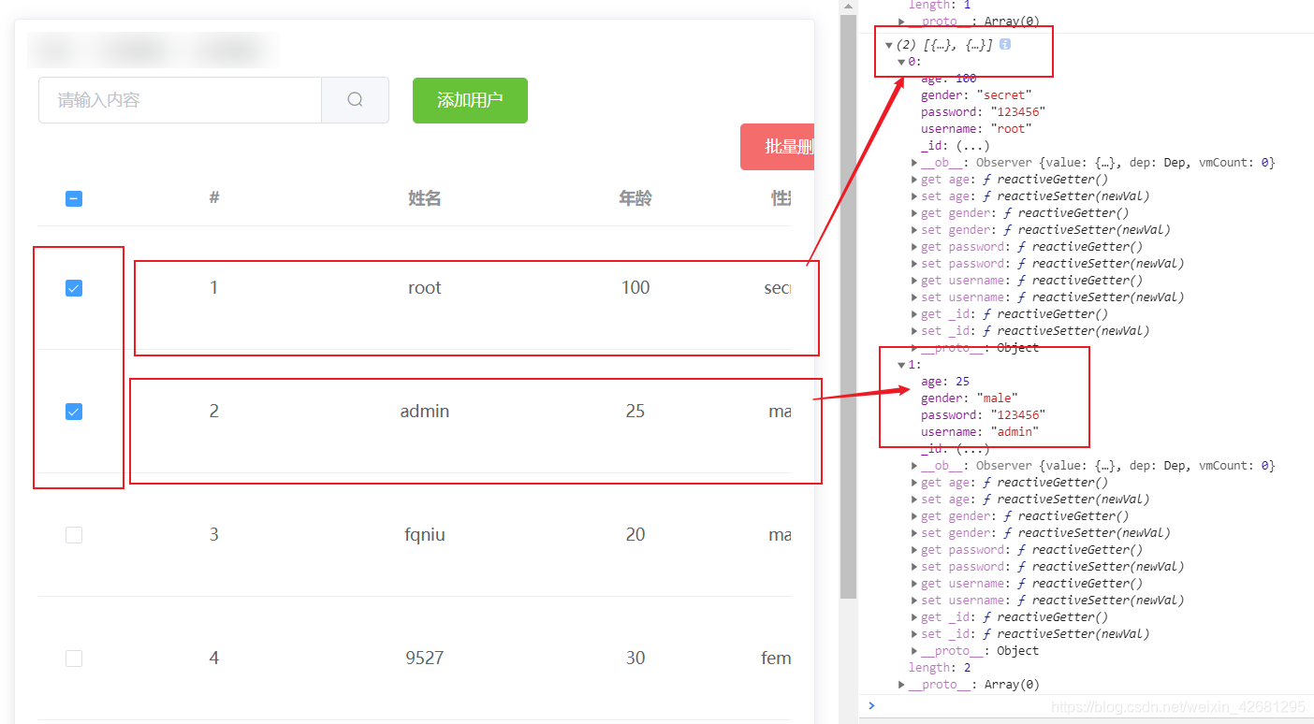Collapse console array entry 0:
The image size is (1314, 724).
tap(901, 62)
